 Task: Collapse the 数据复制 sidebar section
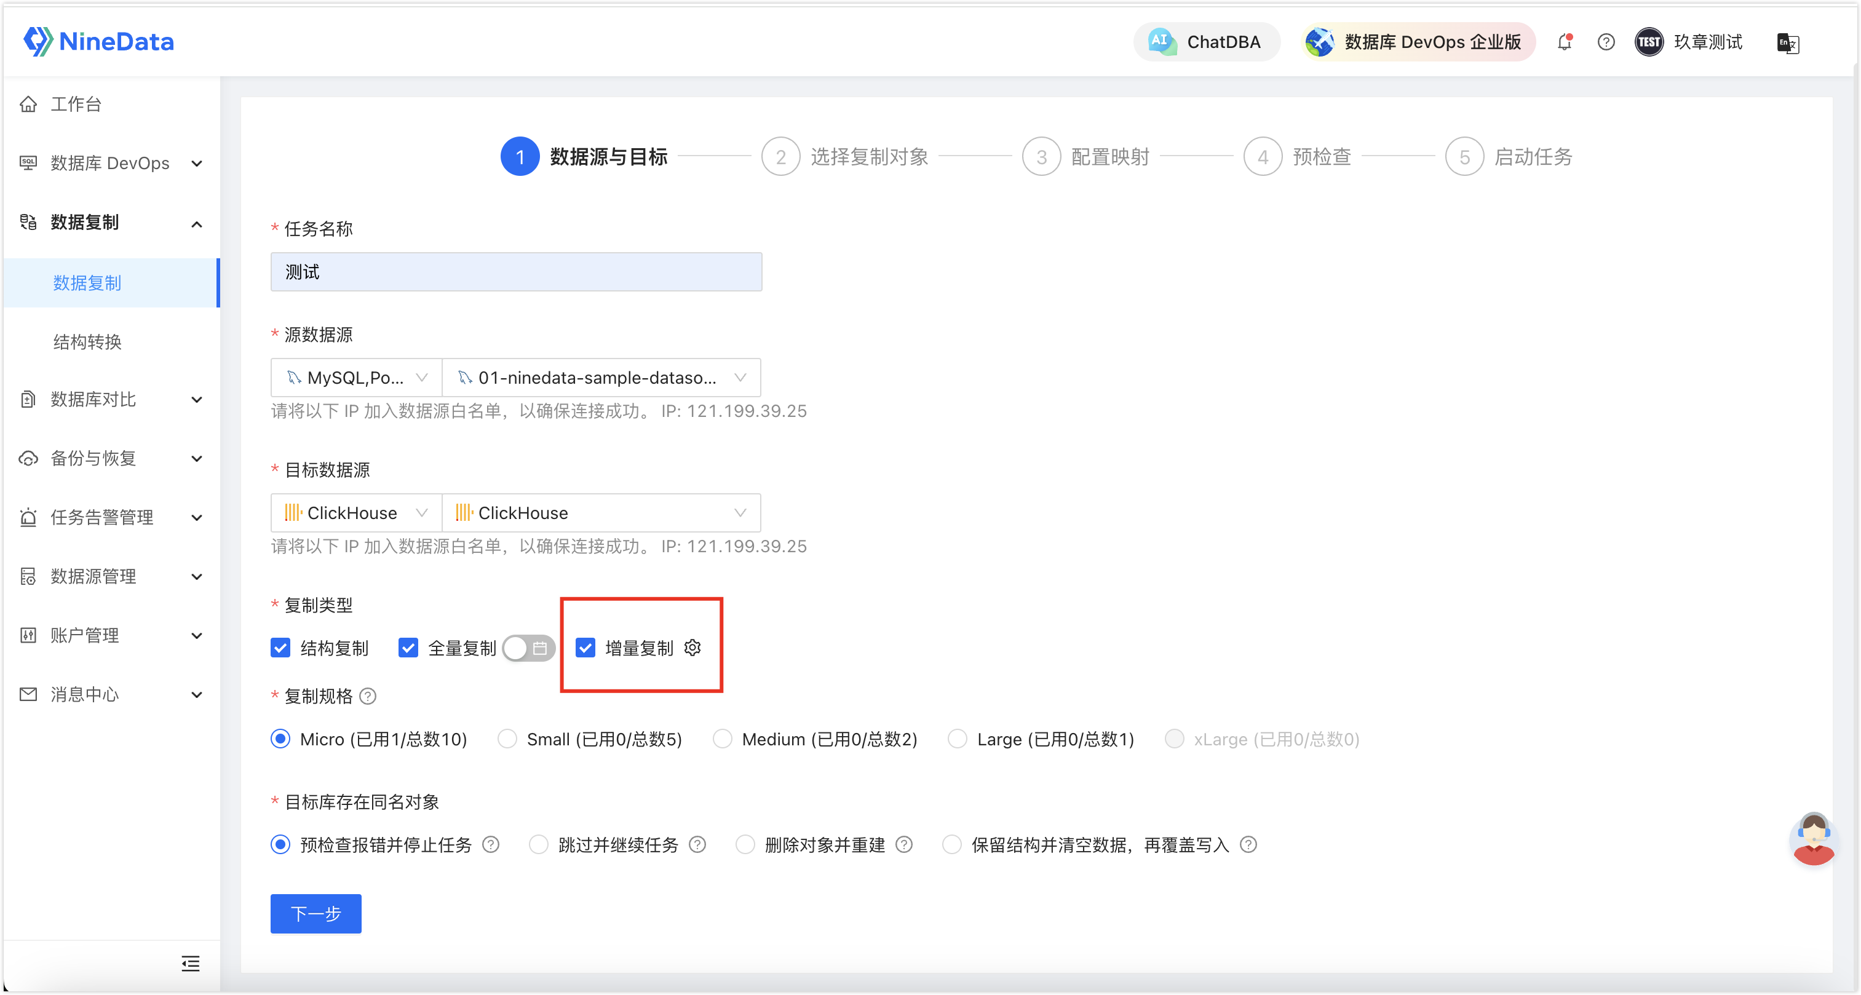(197, 224)
